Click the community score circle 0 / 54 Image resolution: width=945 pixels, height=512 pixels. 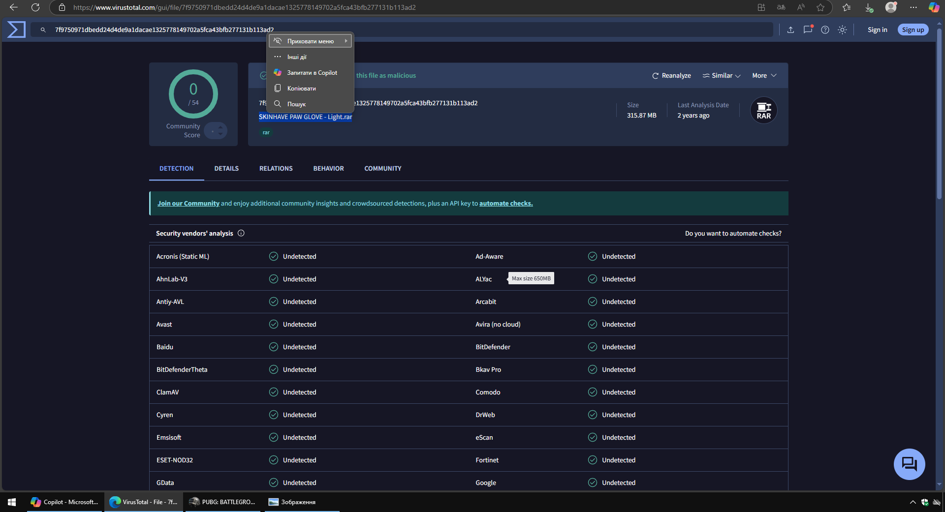(193, 94)
